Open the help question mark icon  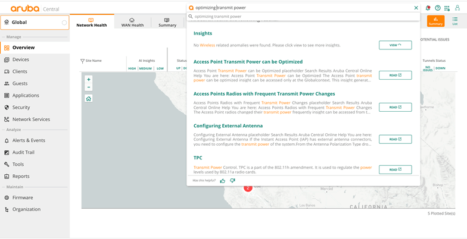coord(438,8)
